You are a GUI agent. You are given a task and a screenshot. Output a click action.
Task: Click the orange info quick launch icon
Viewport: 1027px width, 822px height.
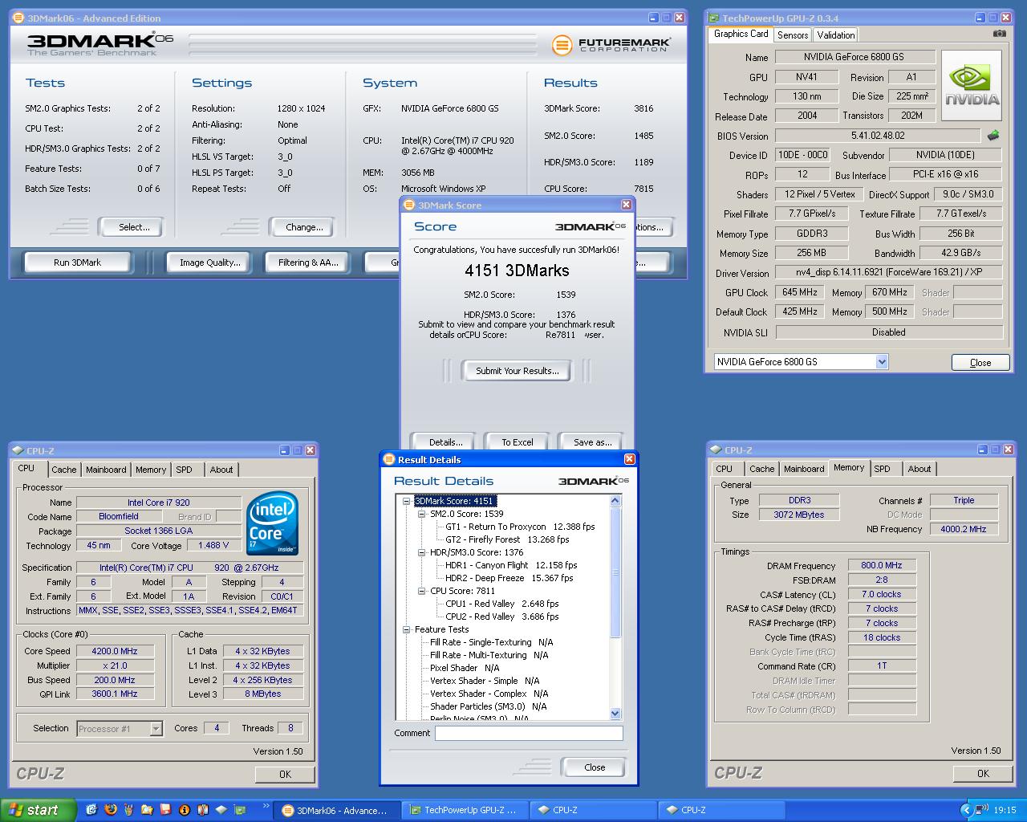click(x=184, y=810)
